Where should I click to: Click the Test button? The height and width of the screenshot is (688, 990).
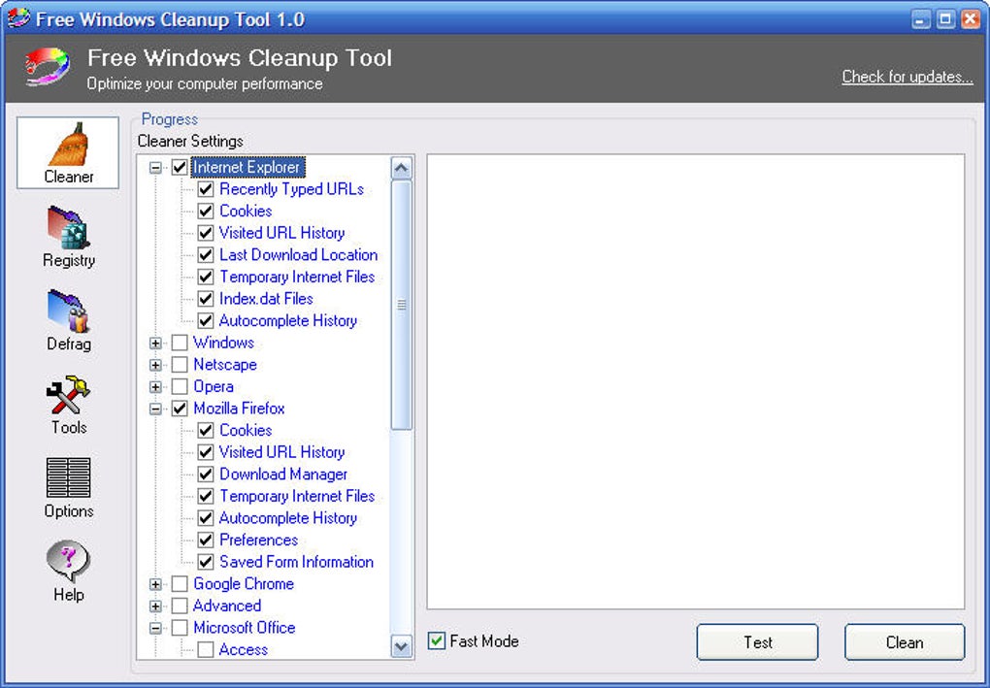tap(757, 642)
